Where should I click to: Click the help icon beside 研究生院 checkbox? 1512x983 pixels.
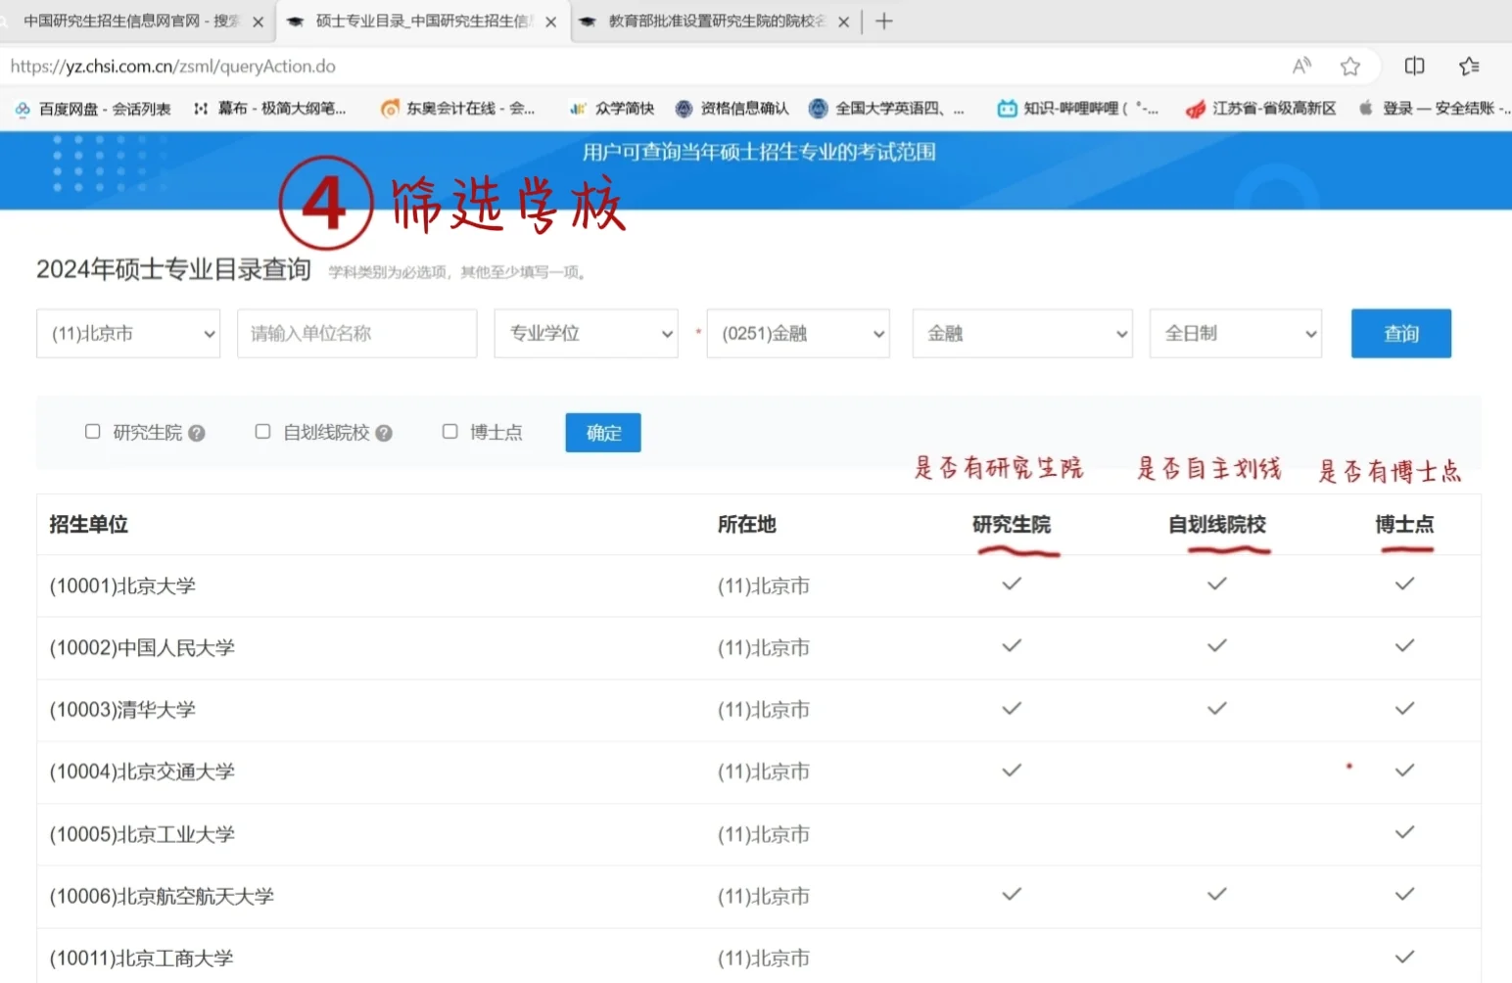197,432
